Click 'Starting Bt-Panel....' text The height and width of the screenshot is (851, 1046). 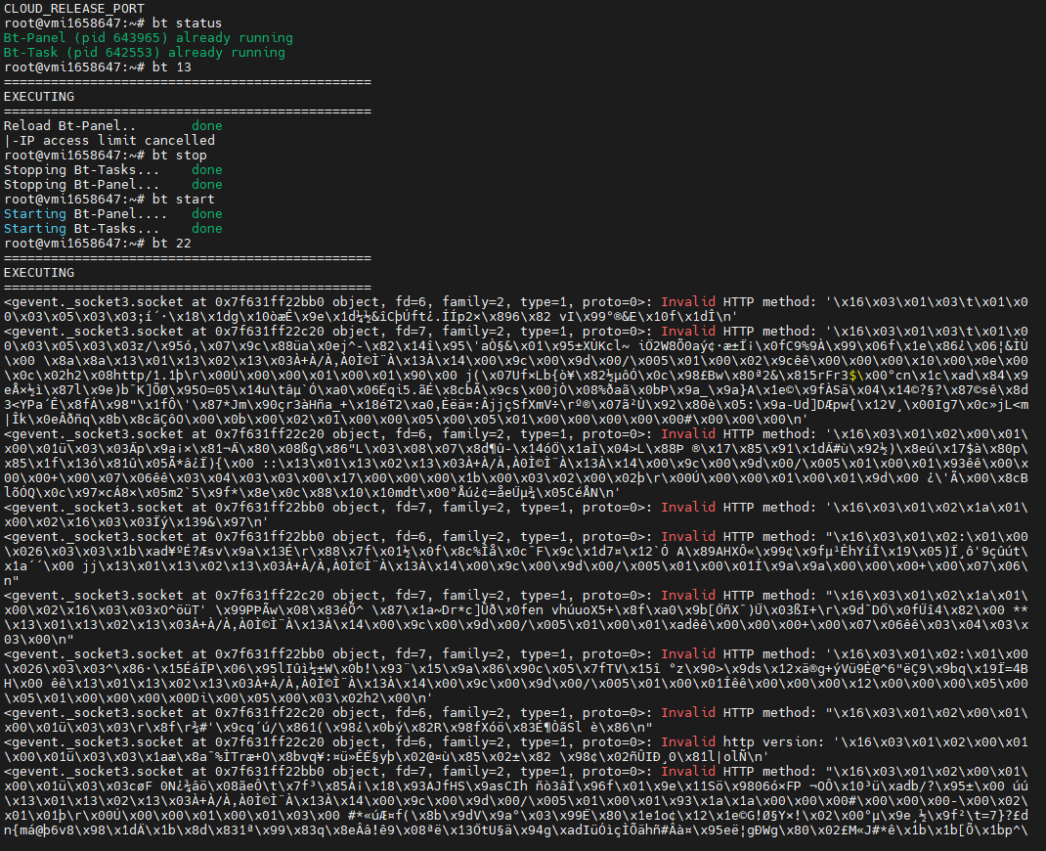pos(85,214)
